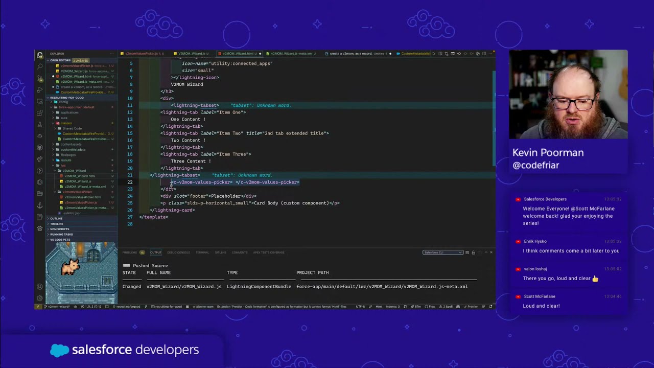Run the file using editor play button
654x368 pixels.
[x=434, y=54]
